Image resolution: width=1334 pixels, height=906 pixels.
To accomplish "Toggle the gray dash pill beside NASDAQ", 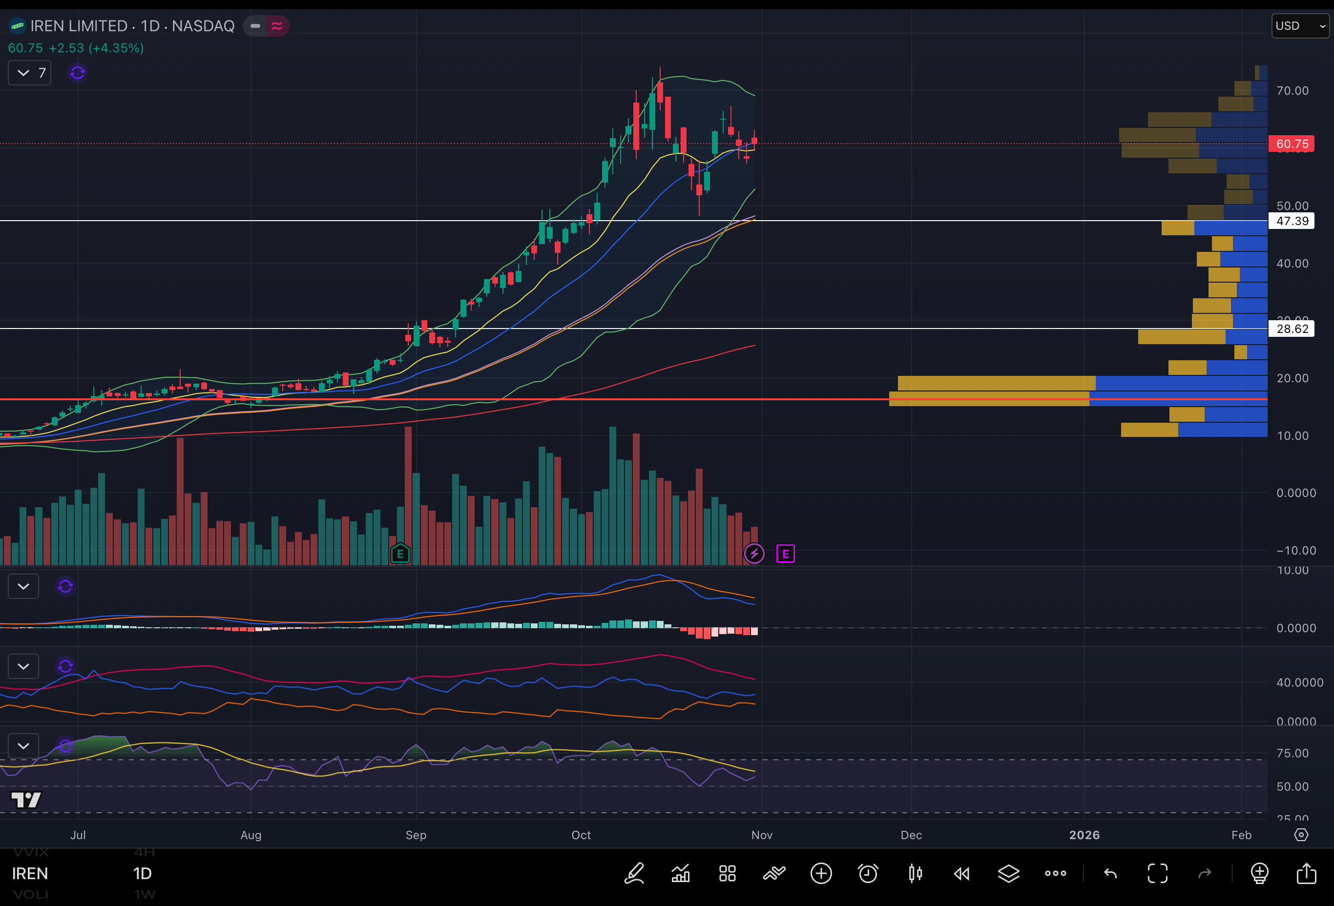I will pos(255,26).
